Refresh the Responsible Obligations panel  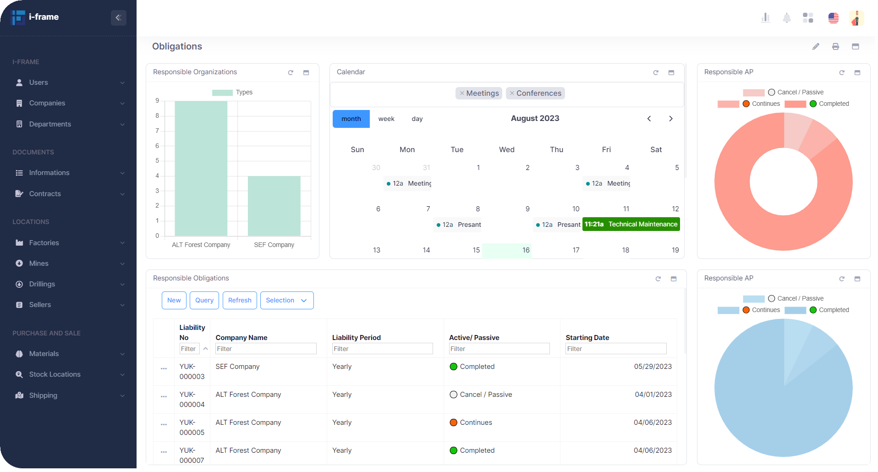point(658,279)
